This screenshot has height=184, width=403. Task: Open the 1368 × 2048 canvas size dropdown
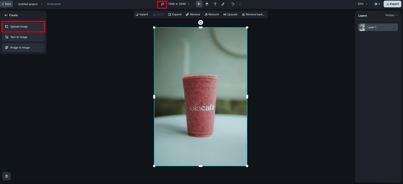pyautogui.click(x=179, y=4)
